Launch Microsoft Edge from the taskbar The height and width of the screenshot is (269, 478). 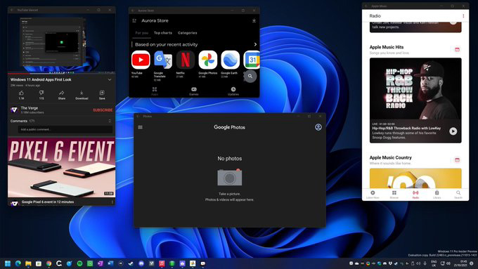[18, 263]
